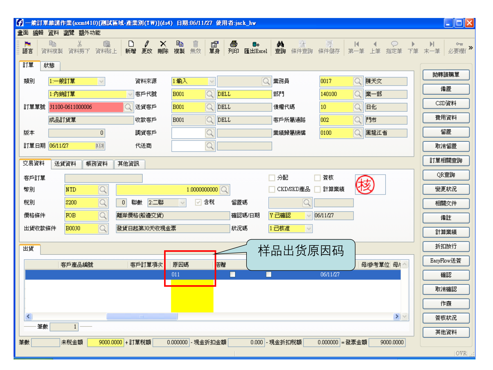Toggle the 含稅 checkbox off
The height and width of the screenshot is (370, 493).
coord(198,202)
